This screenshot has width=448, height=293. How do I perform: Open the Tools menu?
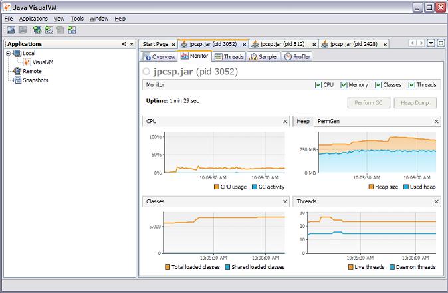pyautogui.click(x=77, y=19)
